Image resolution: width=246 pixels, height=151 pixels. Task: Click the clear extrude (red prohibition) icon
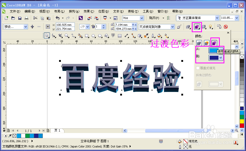[x=226, y=26]
